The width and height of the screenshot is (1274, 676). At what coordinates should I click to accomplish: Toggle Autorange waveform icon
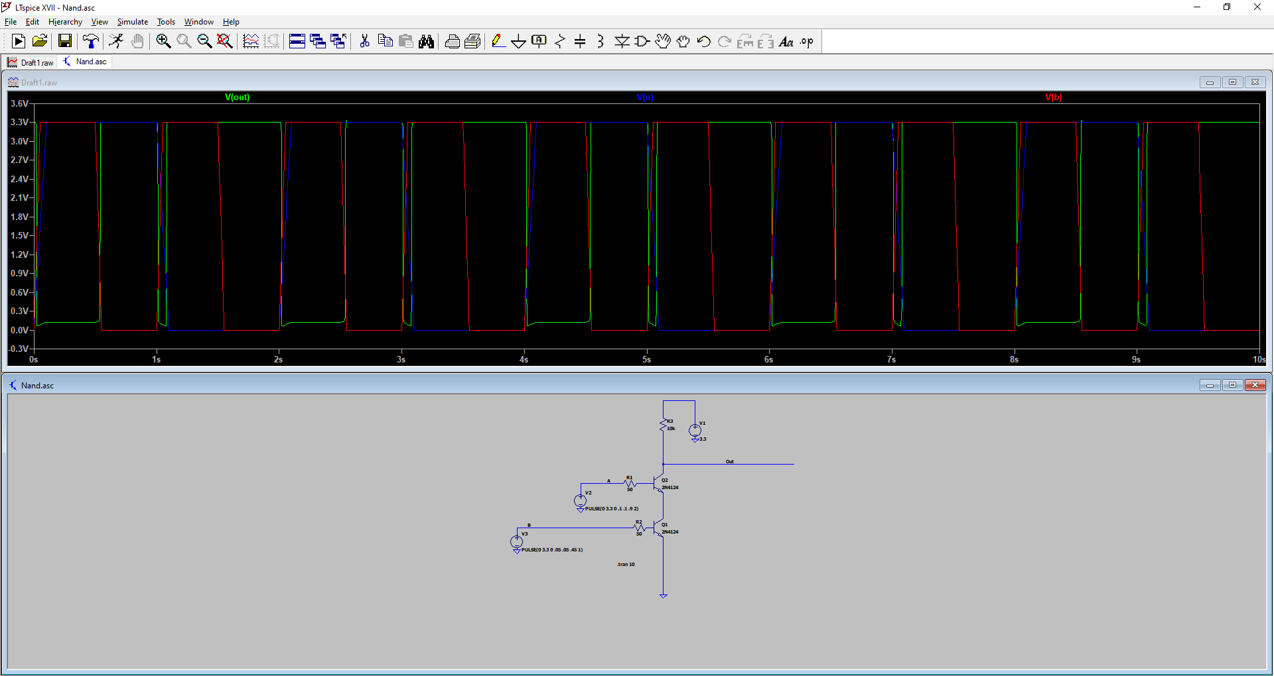[251, 41]
